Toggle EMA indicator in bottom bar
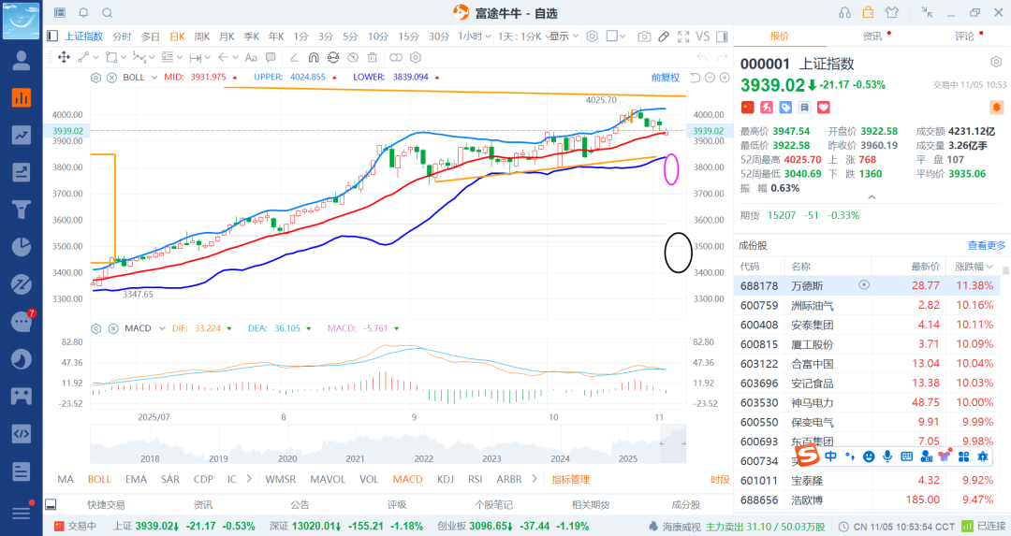 (136, 479)
